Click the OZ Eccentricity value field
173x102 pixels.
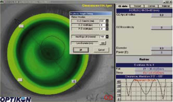tap(162, 27)
